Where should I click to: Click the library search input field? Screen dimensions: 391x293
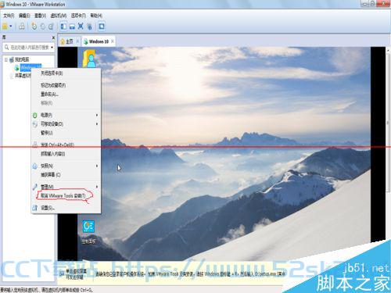pos(30,48)
